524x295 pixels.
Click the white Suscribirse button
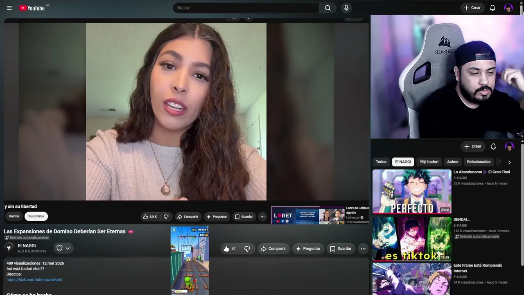(36, 216)
